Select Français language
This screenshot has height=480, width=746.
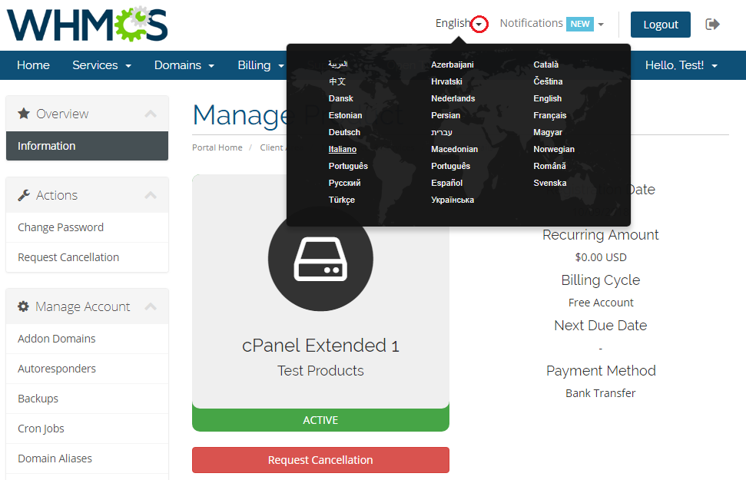click(550, 115)
